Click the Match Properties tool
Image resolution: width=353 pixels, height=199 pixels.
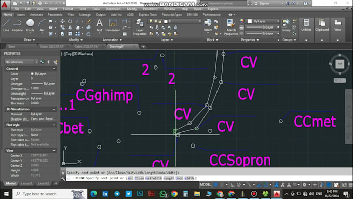(231, 27)
